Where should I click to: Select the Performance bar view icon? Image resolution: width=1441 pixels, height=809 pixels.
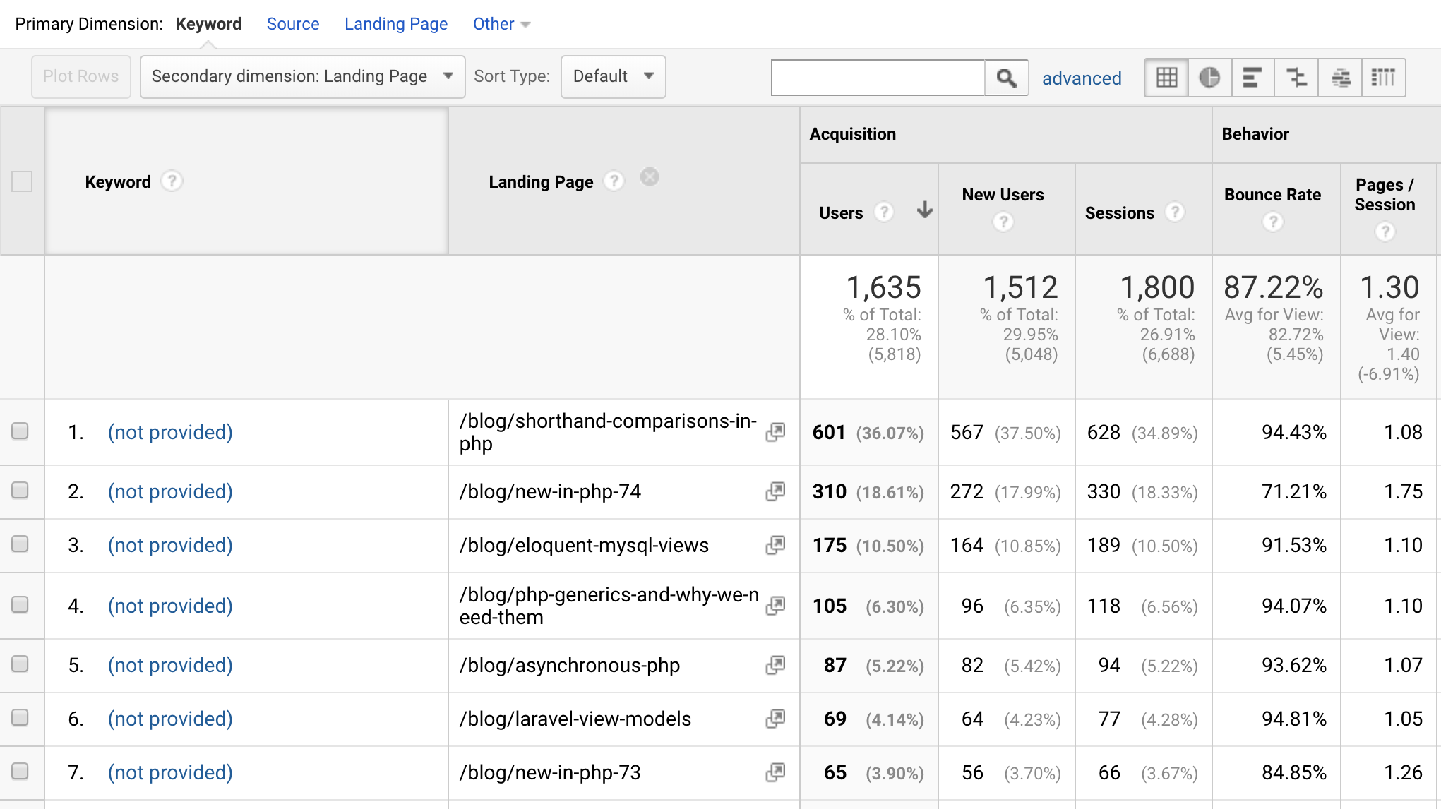click(x=1252, y=78)
